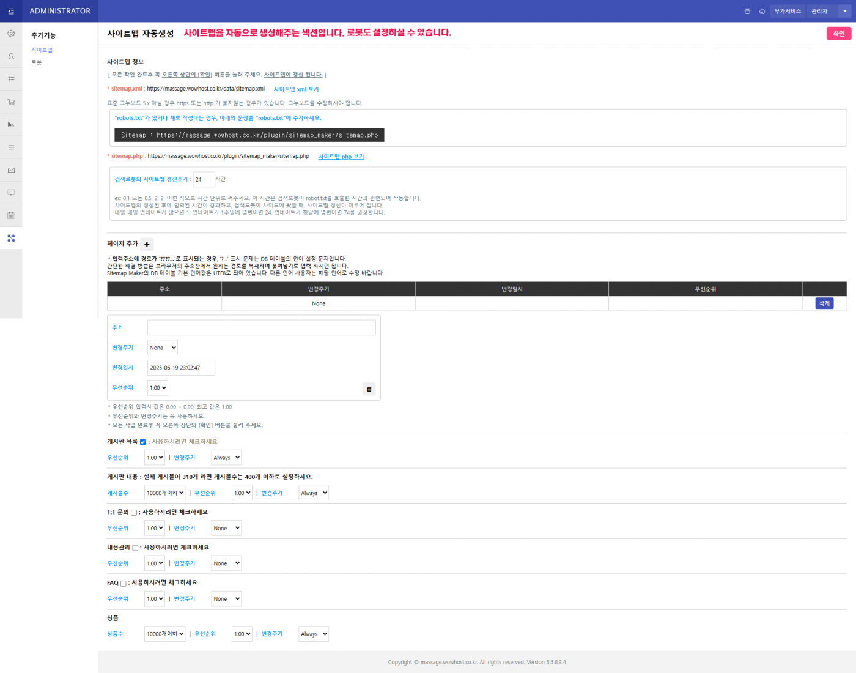Click the 주소 input field to enter URL
This screenshot has width=856, height=673.
[x=261, y=327]
